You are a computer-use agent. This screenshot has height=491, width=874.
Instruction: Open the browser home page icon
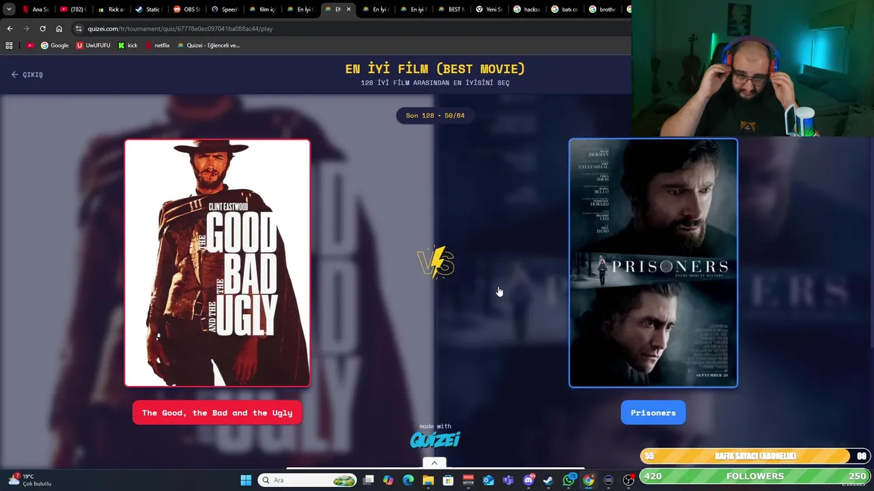tap(59, 29)
